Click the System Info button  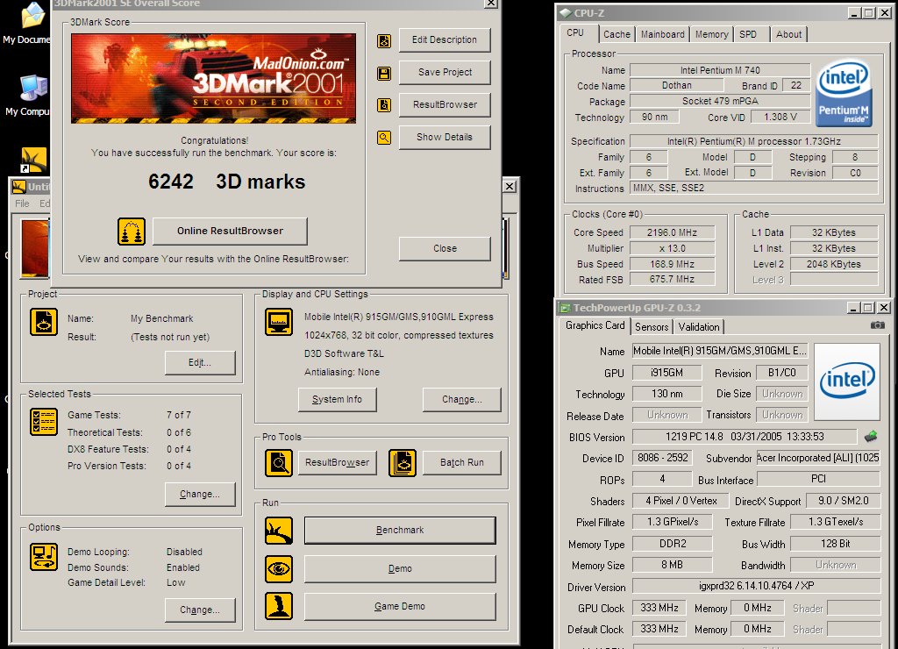pos(338,399)
